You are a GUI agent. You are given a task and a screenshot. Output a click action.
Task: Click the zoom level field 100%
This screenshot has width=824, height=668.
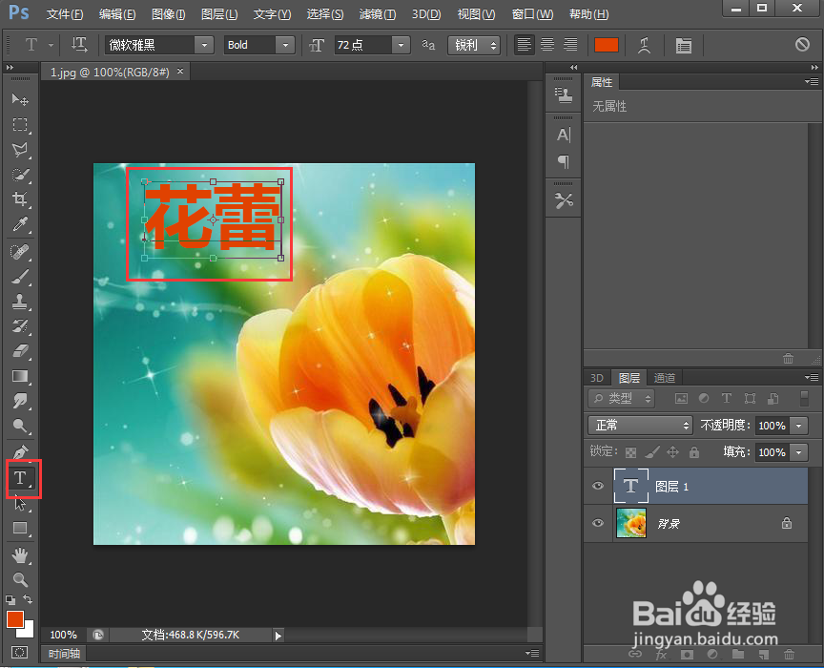click(64, 635)
